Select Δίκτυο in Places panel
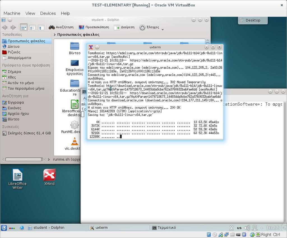287x238 pixels. click(x=26, y=46)
